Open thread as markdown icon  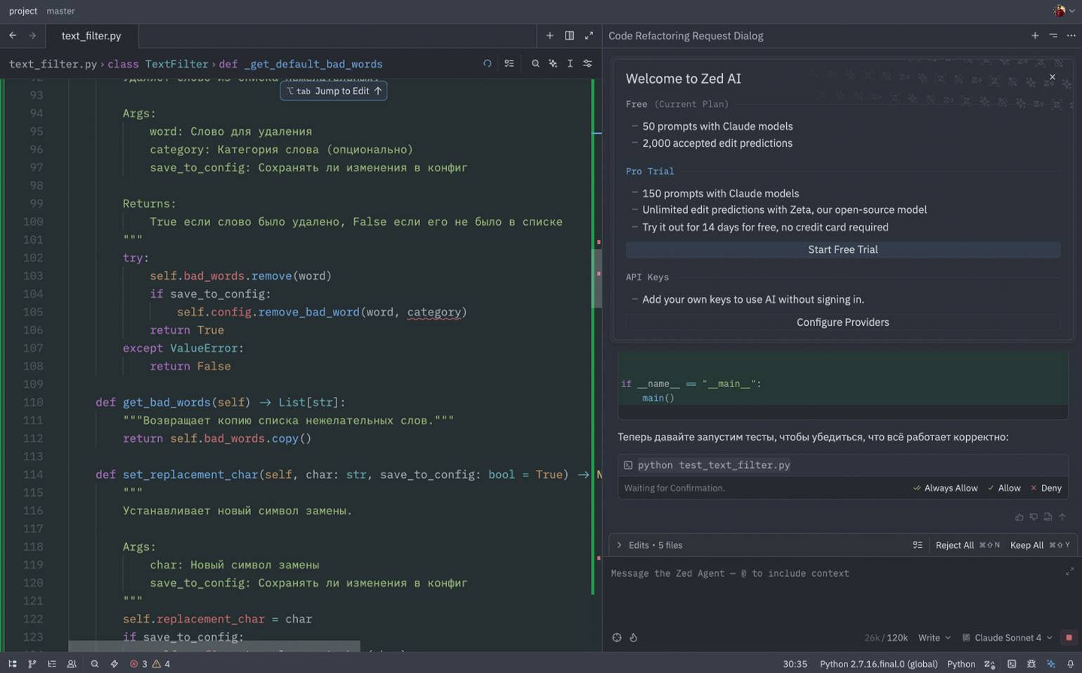click(x=1048, y=517)
